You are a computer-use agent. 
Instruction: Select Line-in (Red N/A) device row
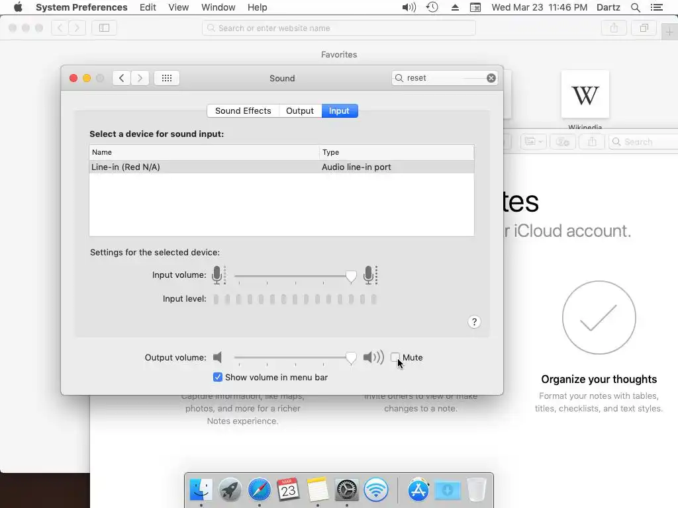pos(281,167)
